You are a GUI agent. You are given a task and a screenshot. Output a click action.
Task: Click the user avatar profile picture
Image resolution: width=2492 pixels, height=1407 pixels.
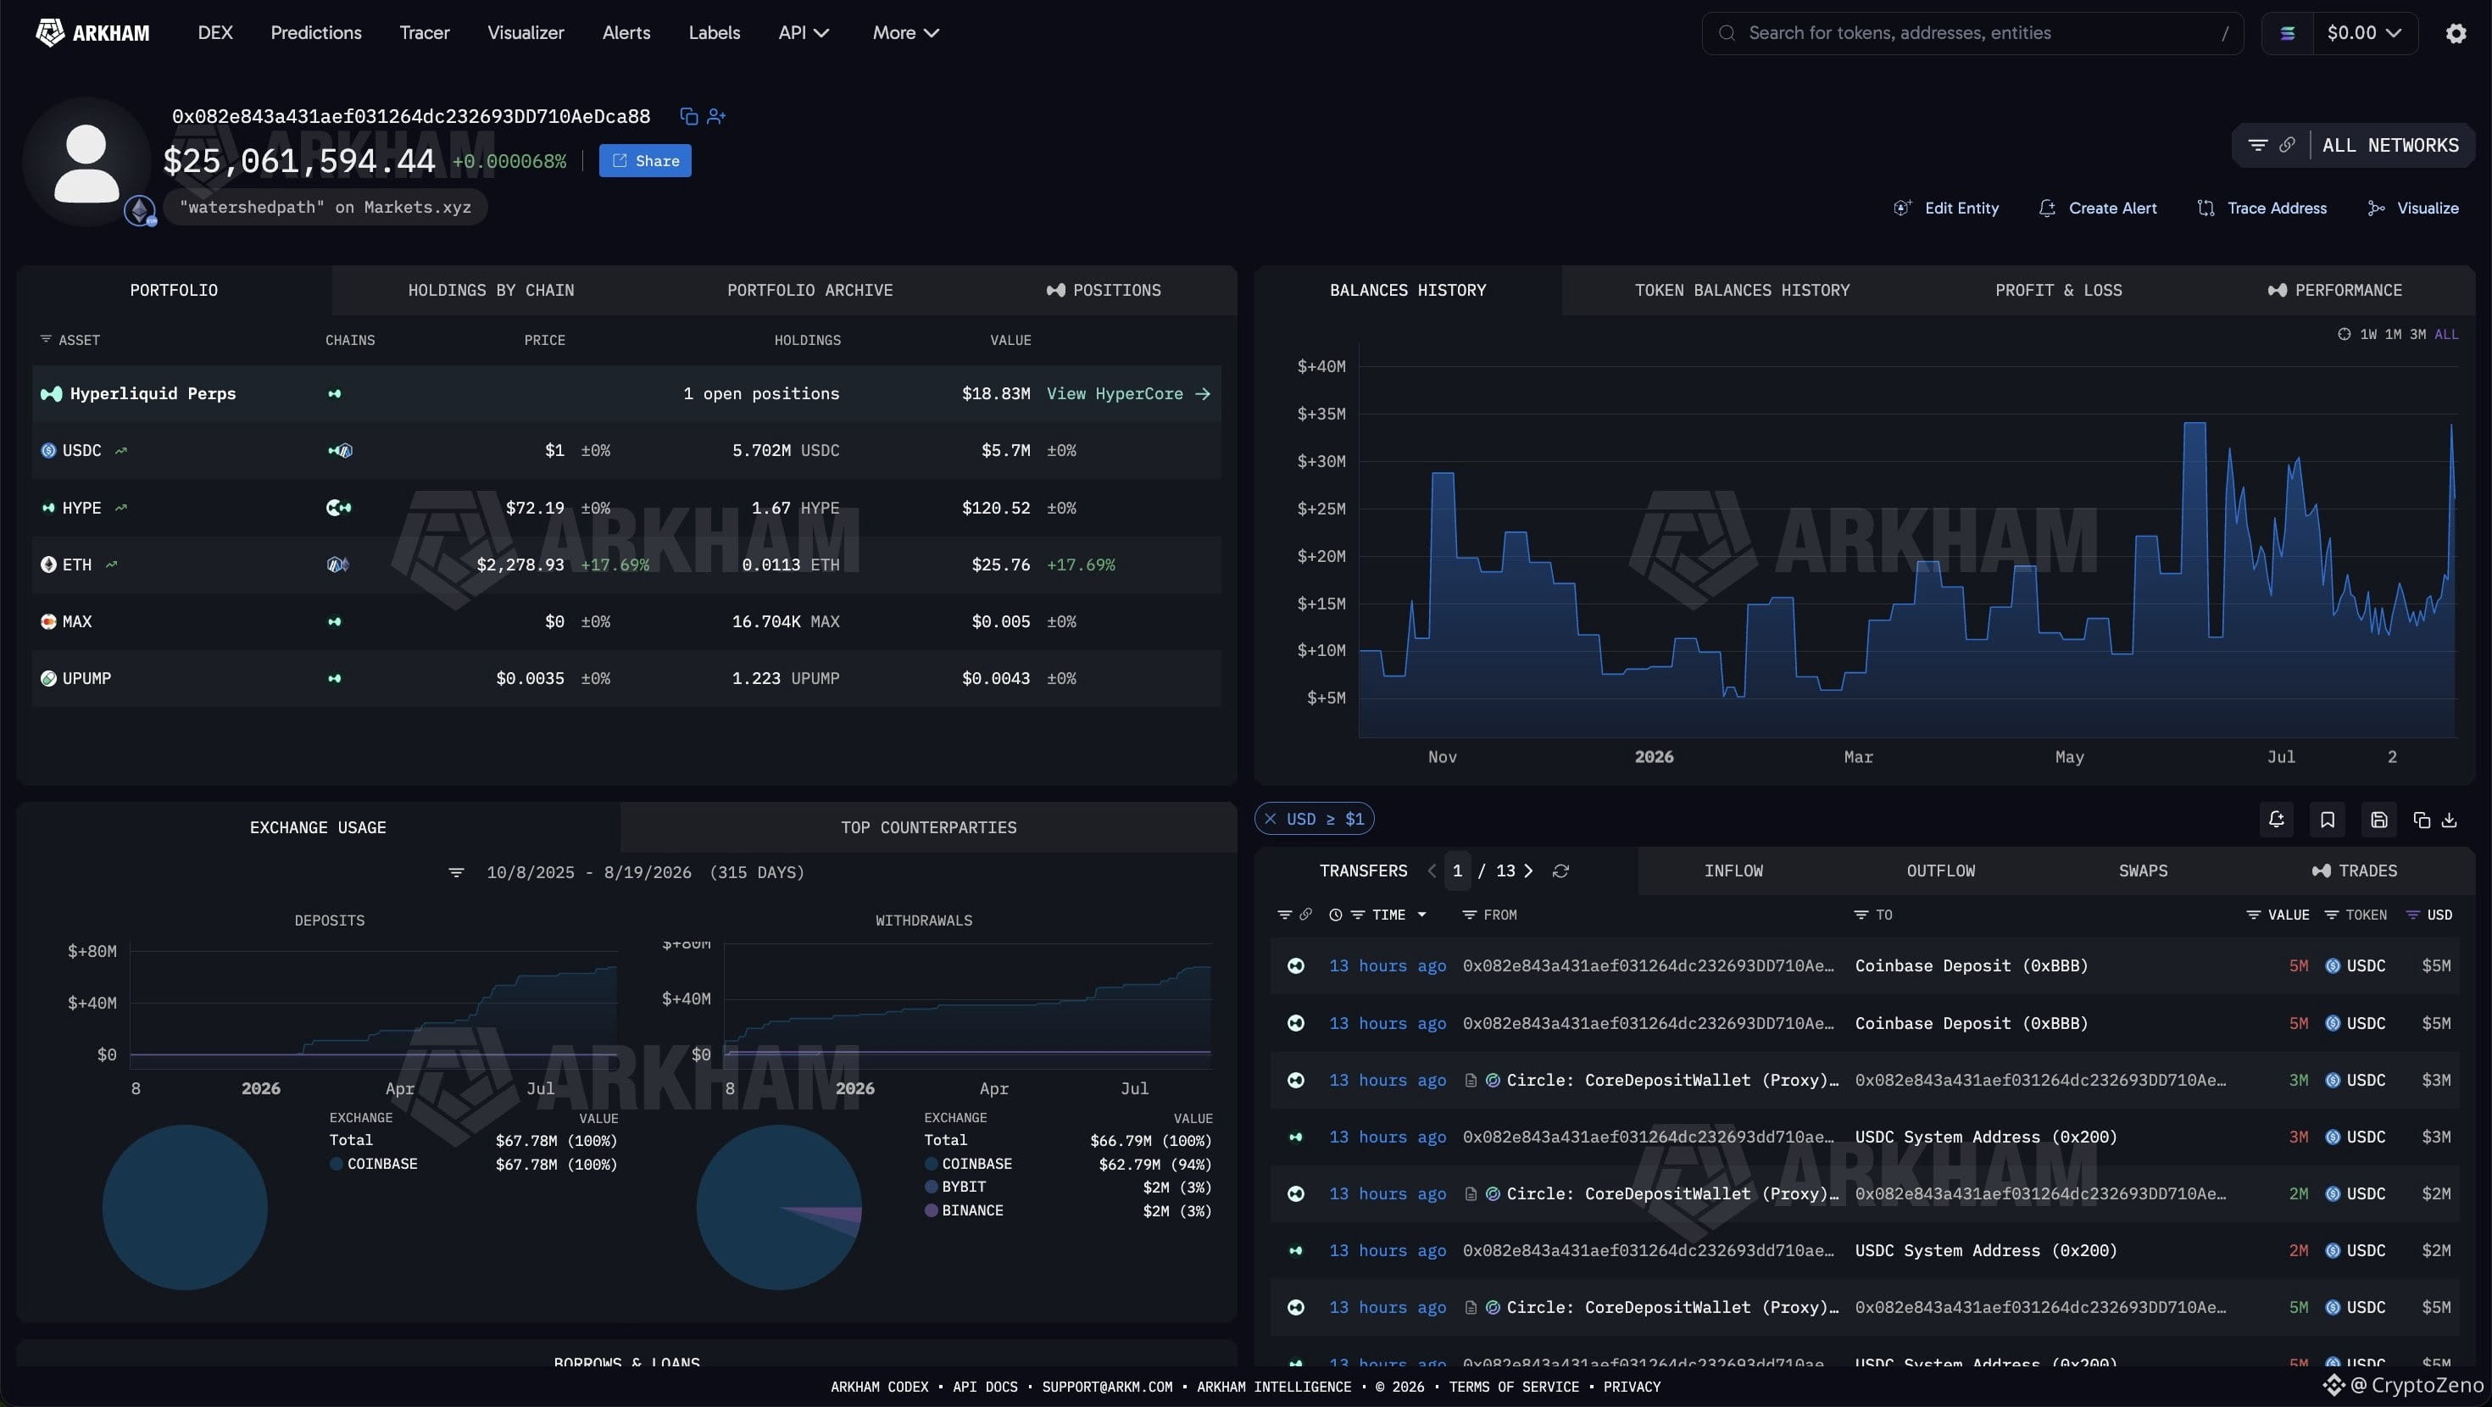pos(87,163)
